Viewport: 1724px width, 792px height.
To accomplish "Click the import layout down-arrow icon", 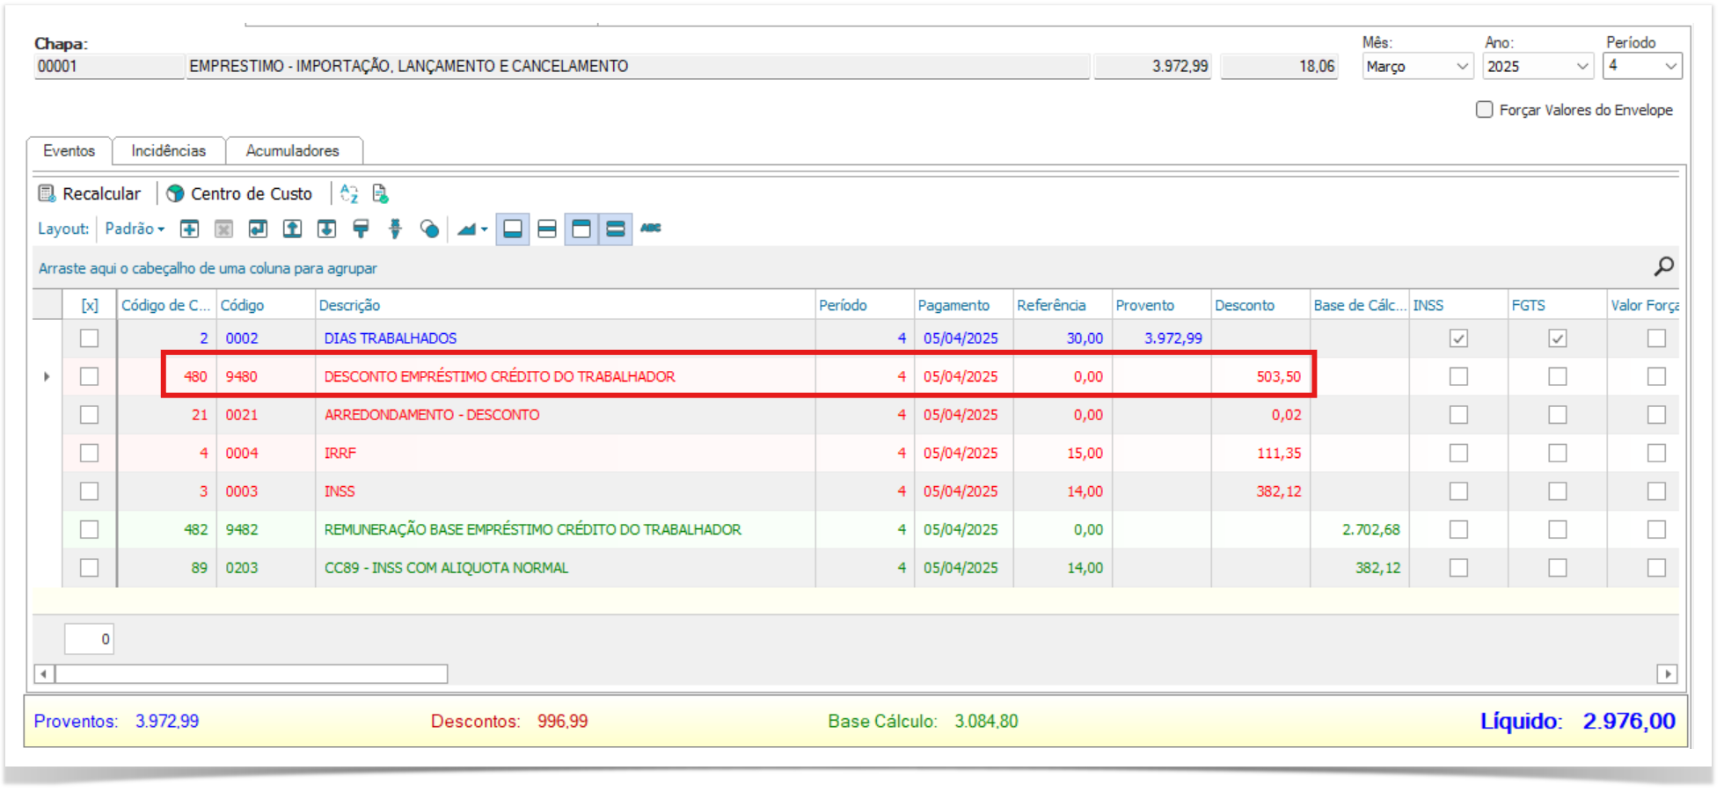I will 326,229.
